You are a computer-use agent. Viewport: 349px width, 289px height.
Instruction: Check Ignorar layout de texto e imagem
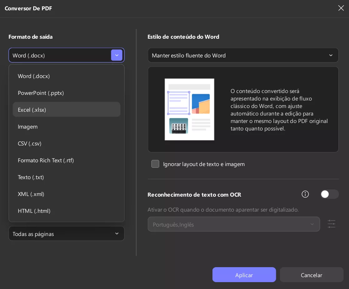coord(155,164)
